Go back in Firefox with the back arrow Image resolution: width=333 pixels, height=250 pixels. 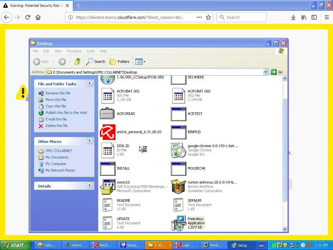[x=7, y=17]
